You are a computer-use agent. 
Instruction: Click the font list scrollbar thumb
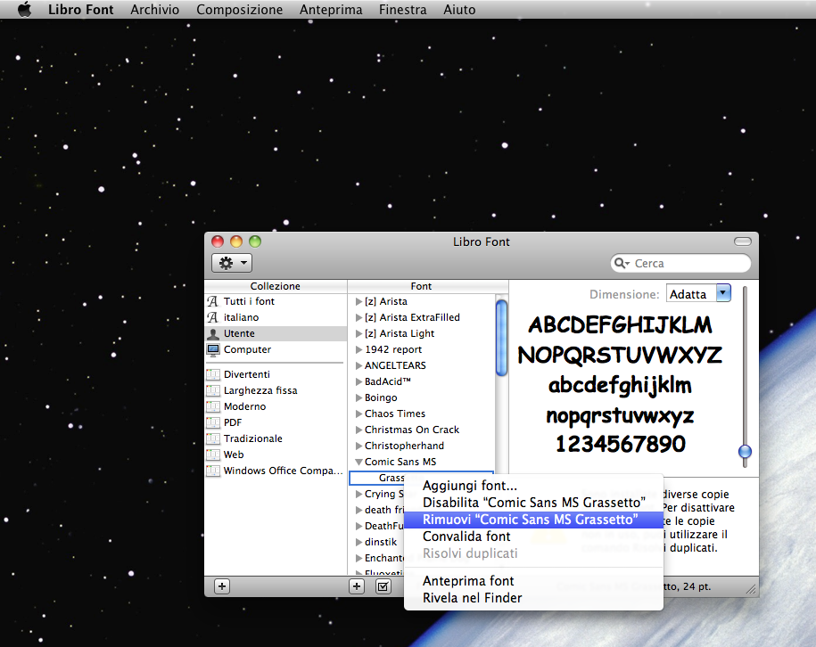pos(501,337)
